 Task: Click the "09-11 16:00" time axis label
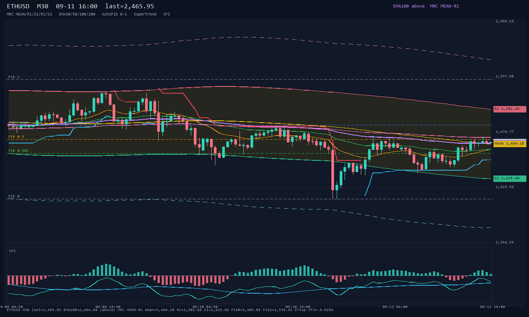[492, 307]
